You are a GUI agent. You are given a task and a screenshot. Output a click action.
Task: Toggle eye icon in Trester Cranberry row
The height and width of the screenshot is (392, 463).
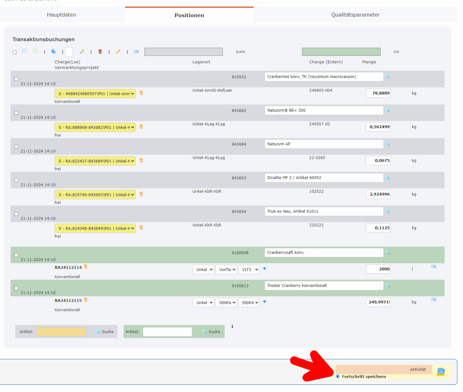click(265, 302)
